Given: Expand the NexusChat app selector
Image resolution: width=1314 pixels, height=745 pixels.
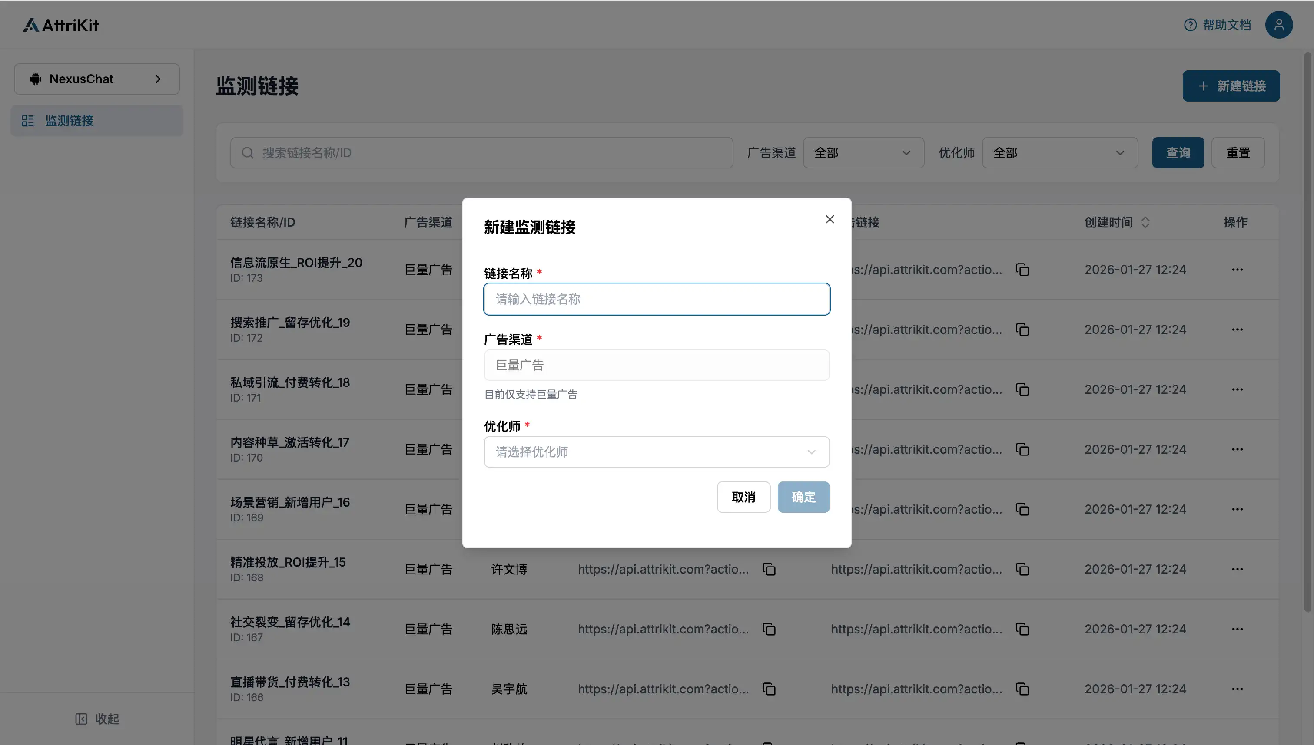Looking at the screenshot, I should point(97,79).
